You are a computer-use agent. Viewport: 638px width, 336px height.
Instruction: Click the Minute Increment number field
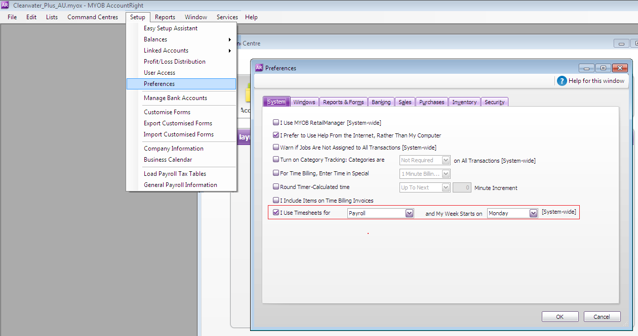462,187
